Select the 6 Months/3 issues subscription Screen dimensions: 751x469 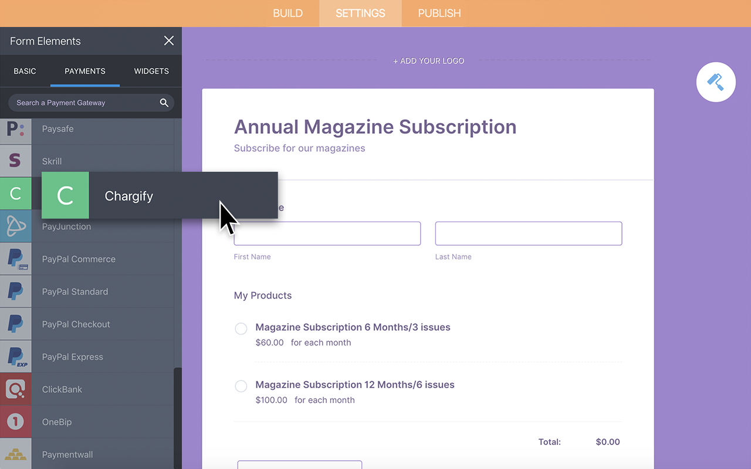241,328
